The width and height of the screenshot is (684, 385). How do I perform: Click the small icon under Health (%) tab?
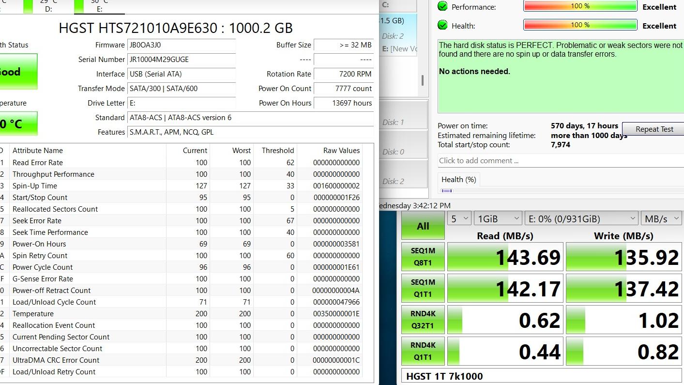(446, 191)
